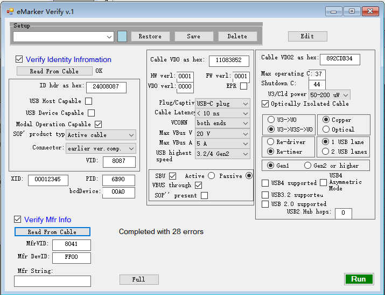Select U3->U3S->U0 radio option
The image size is (385, 295).
tap(271, 129)
